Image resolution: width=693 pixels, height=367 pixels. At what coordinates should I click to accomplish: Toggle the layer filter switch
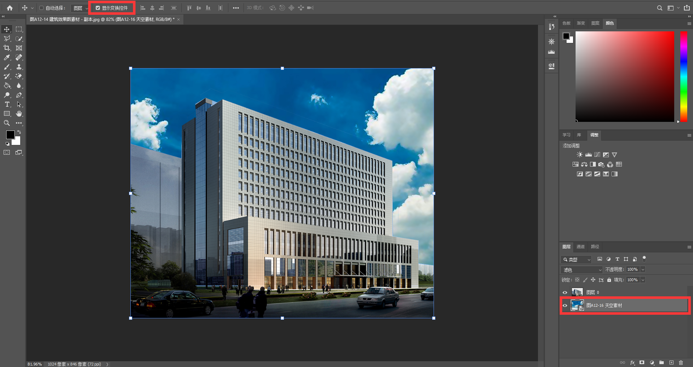(644, 259)
